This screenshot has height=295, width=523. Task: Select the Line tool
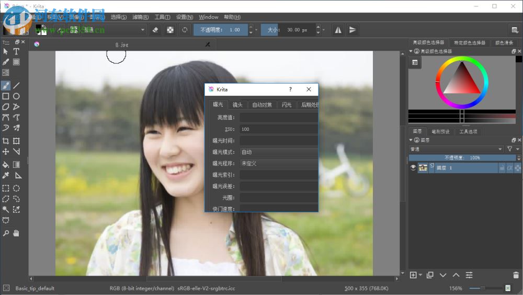(x=16, y=85)
